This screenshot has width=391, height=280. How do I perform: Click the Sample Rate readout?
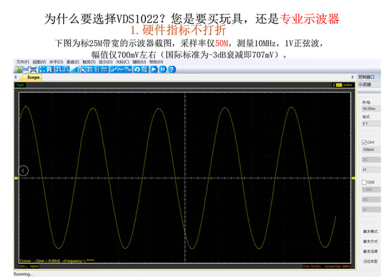pyautogui.click(x=337, y=266)
